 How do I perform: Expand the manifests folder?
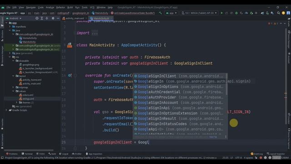click(10, 26)
